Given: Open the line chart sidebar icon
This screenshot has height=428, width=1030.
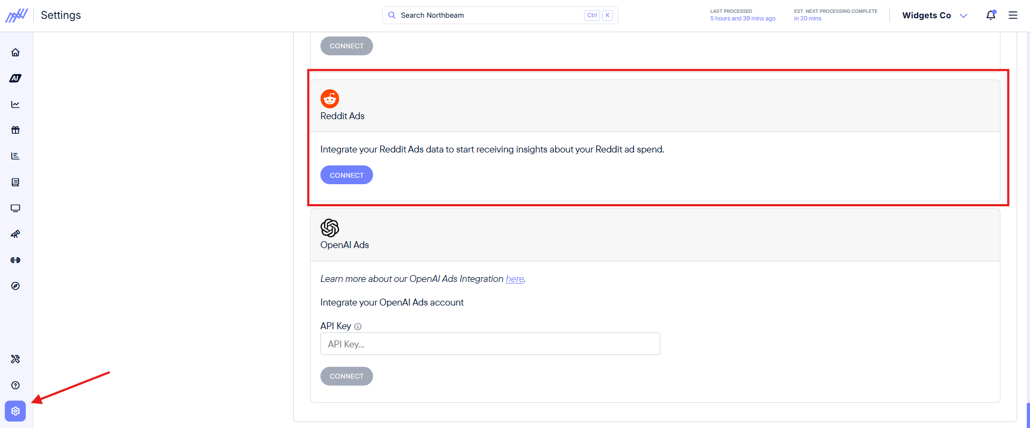Looking at the screenshot, I should pyautogui.click(x=16, y=104).
